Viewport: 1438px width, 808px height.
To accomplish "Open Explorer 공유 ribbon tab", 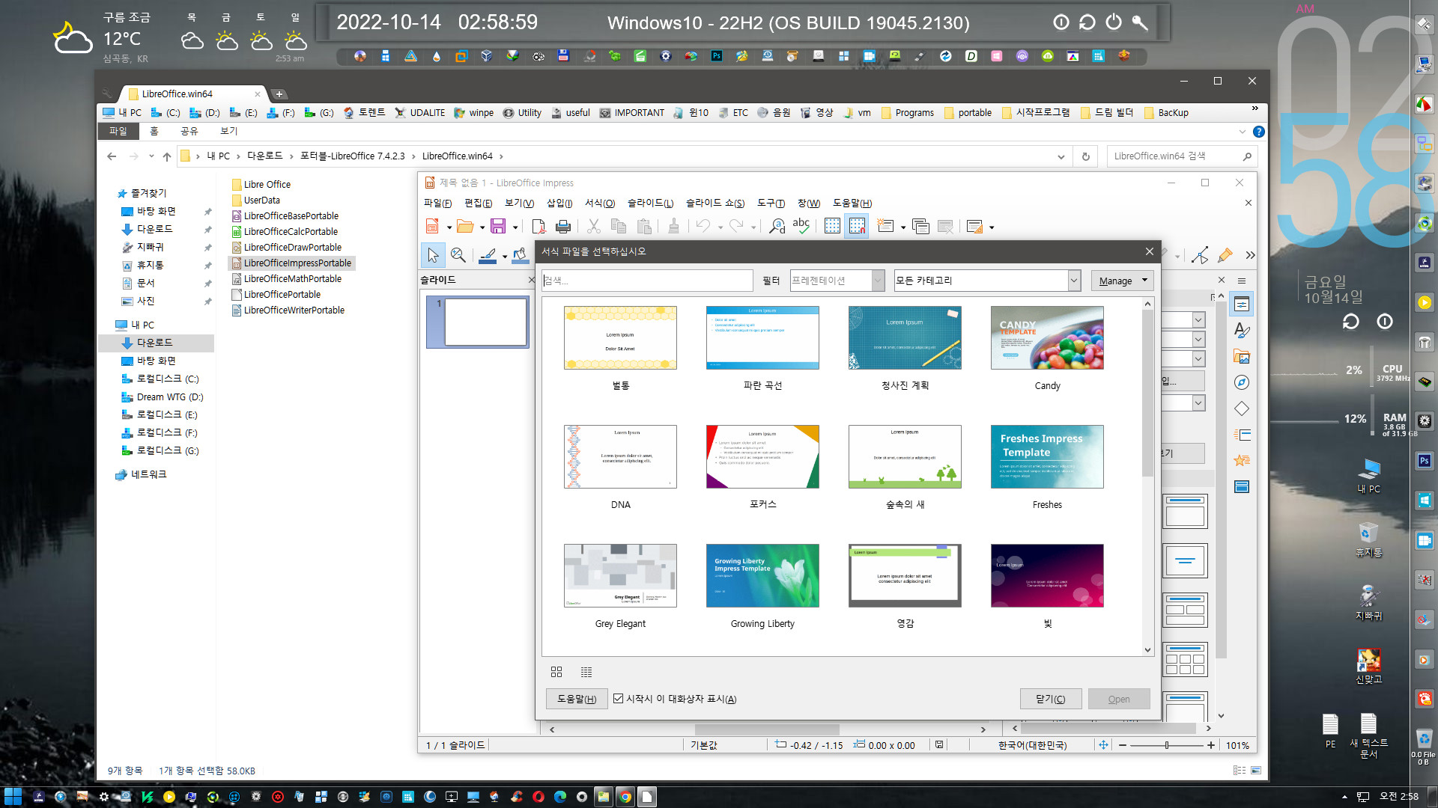I will click(189, 131).
